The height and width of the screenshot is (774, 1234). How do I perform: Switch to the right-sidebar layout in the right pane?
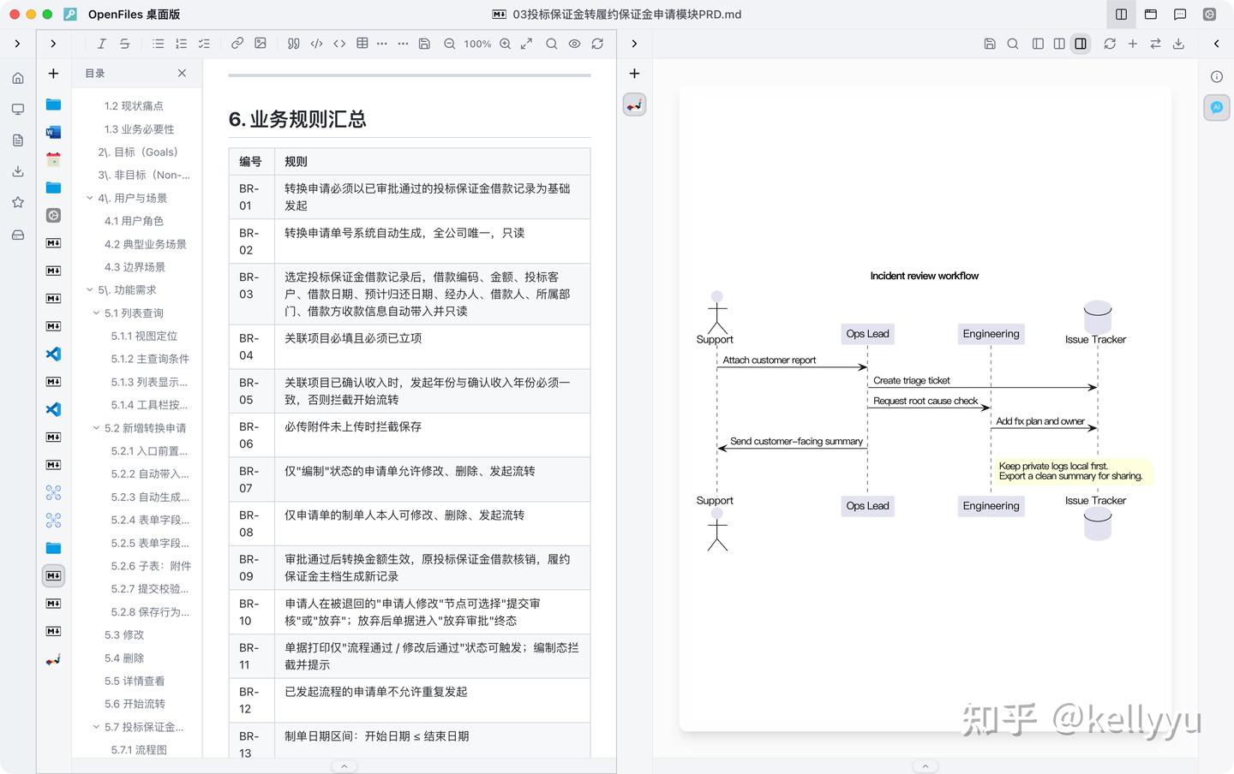(1081, 44)
